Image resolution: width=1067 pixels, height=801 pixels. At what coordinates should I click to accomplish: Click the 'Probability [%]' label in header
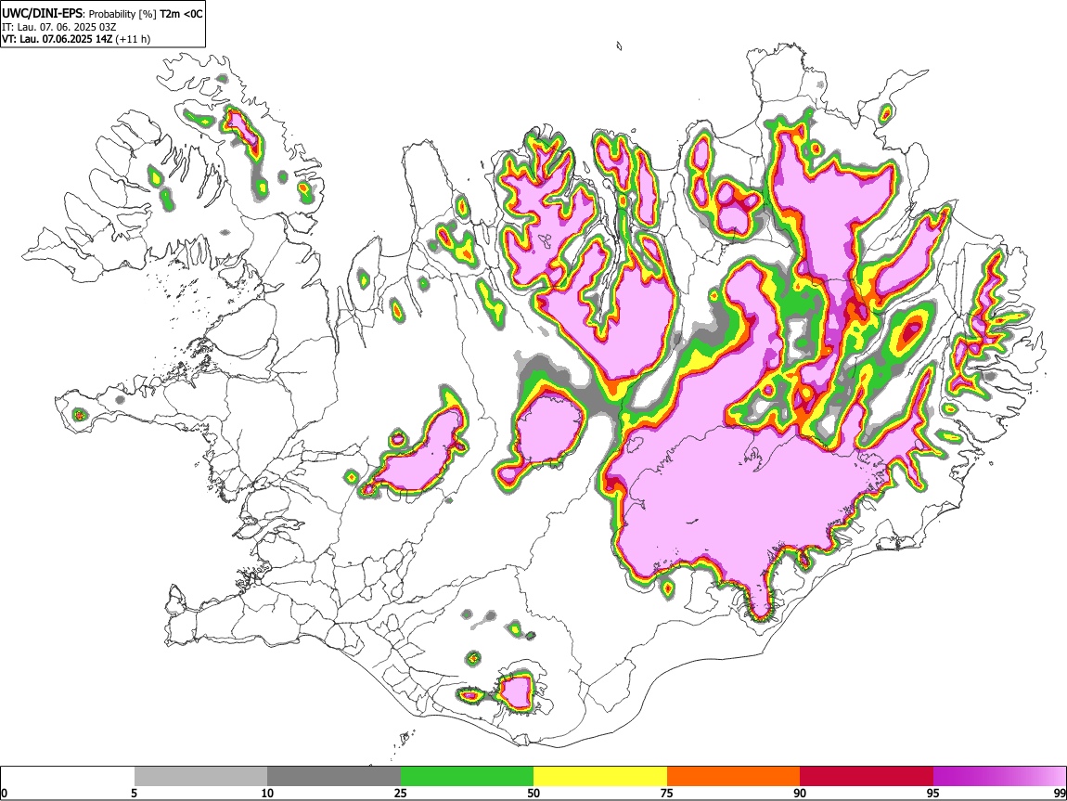click(x=123, y=14)
